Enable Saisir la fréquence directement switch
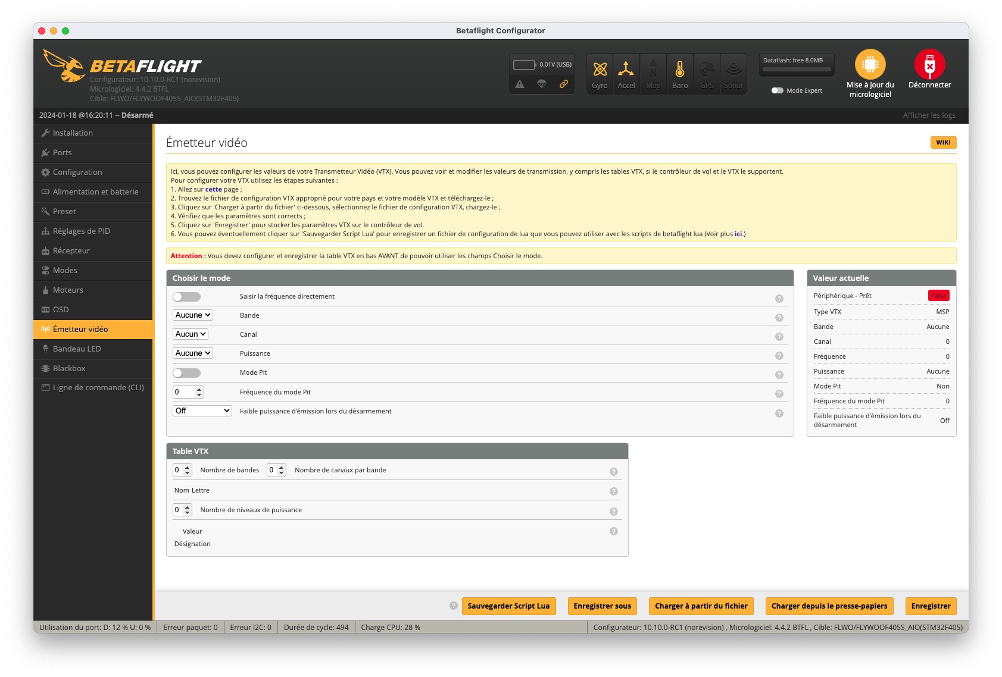The width and height of the screenshot is (1002, 677). tap(186, 296)
